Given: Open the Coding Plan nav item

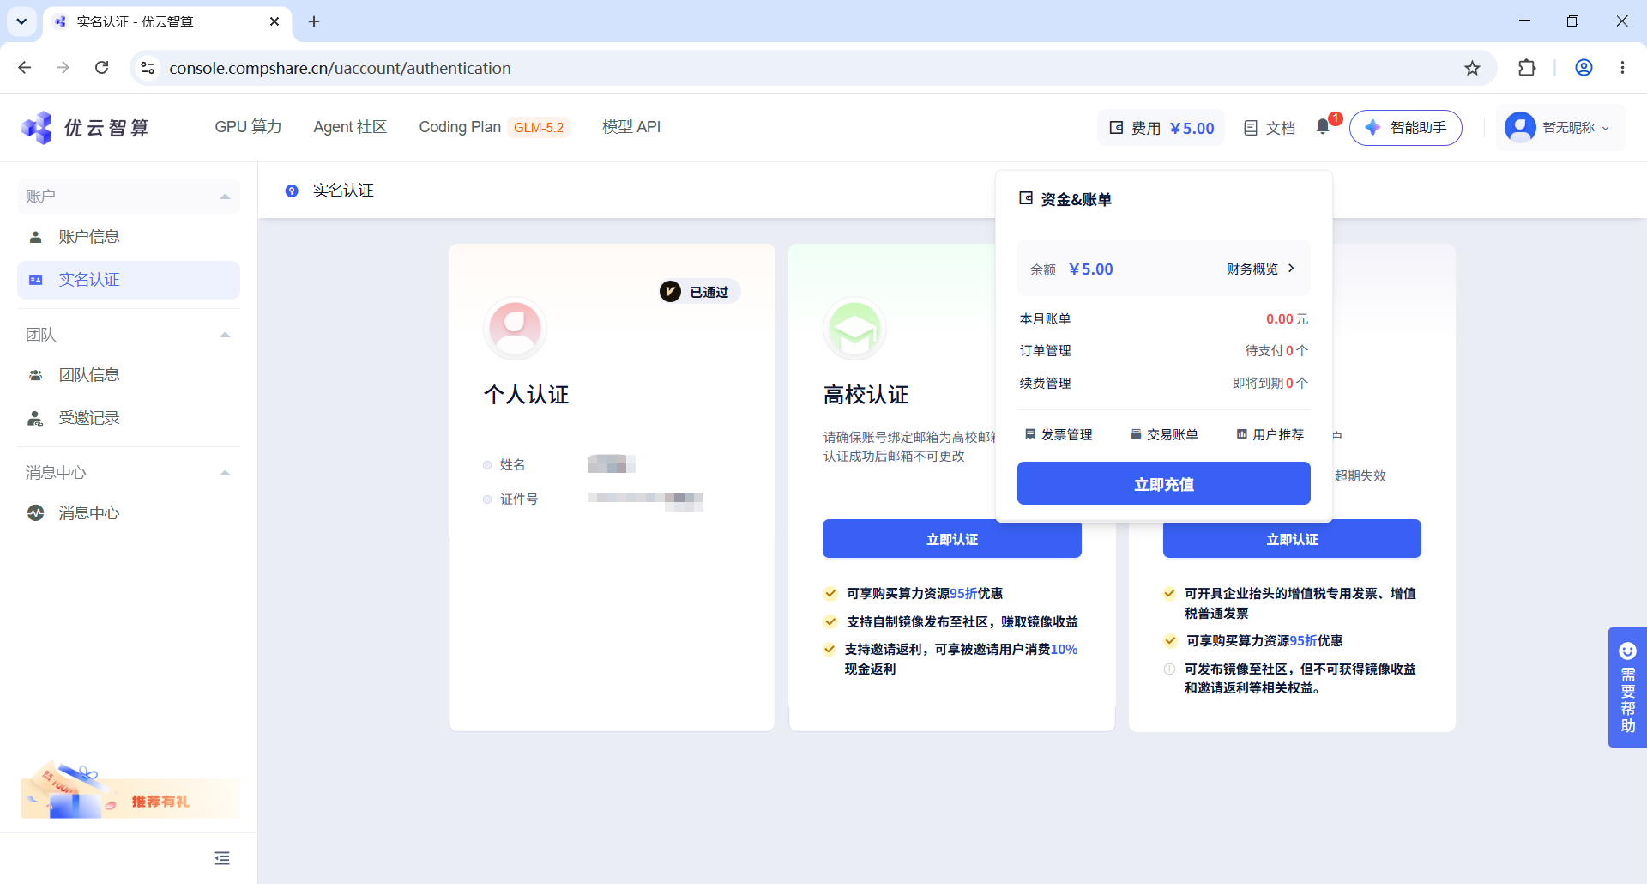Looking at the screenshot, I should tap(460, 127).
